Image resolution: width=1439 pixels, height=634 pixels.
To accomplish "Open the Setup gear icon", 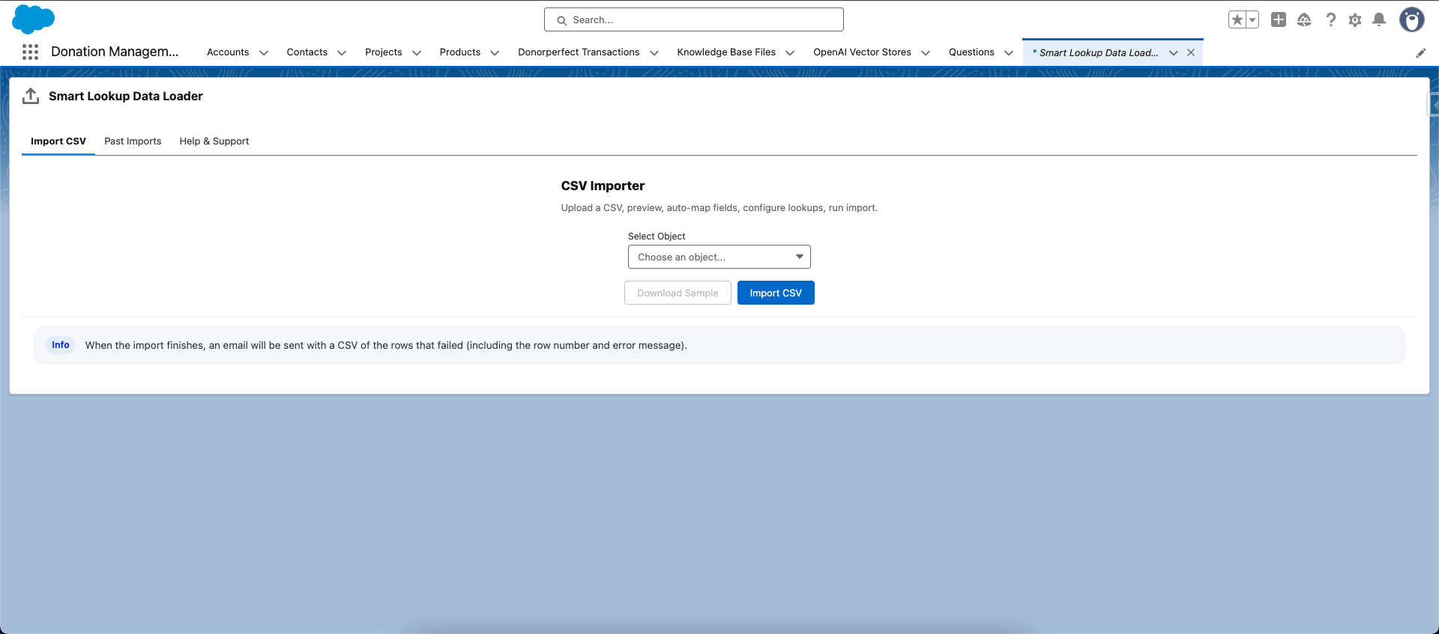I will click(x=1355, y=20).
